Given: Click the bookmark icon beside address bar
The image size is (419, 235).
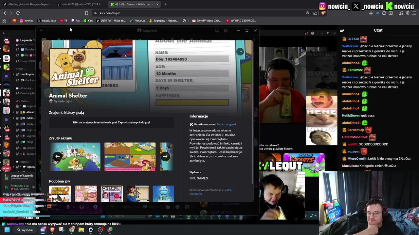Looking at the screenshot, I should tap(86, 13).
